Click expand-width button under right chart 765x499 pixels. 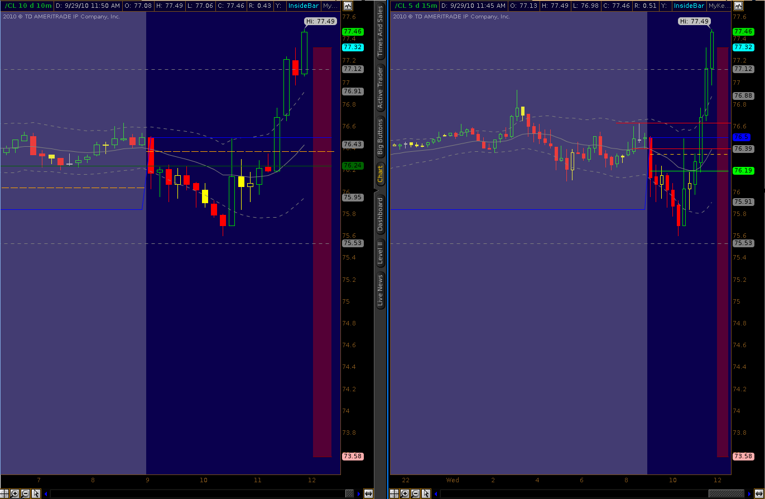[x=759, y=493]
